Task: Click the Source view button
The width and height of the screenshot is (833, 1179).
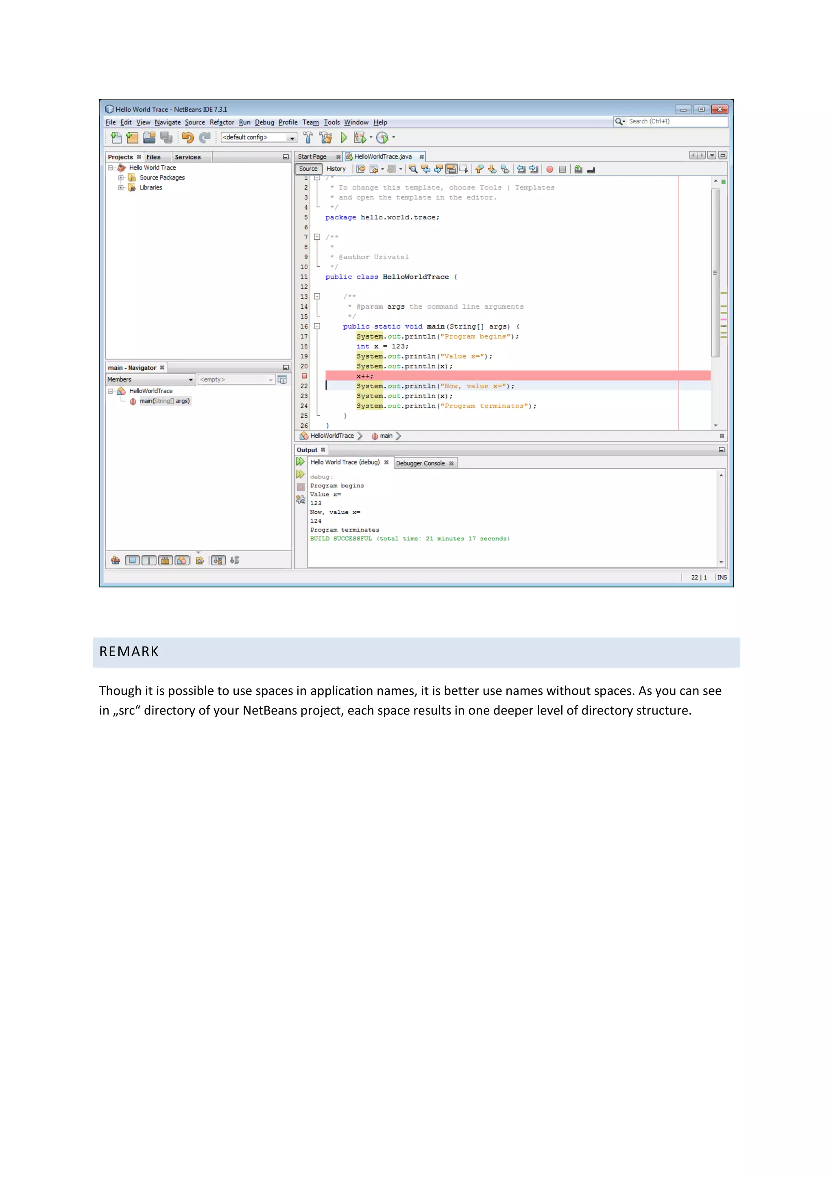Action: [308, 169]
